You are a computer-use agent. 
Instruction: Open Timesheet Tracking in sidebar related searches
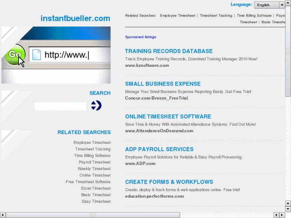93,149
